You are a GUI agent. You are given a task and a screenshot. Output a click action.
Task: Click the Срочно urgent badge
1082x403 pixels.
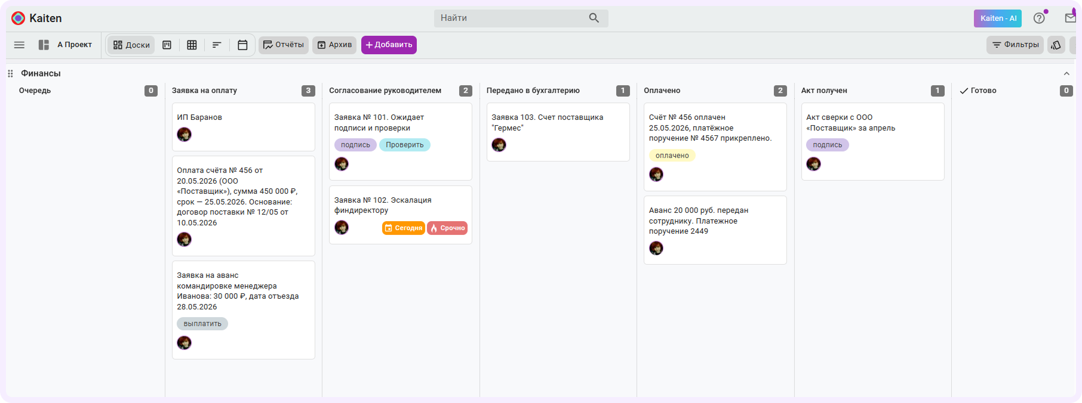coord(447,228)
